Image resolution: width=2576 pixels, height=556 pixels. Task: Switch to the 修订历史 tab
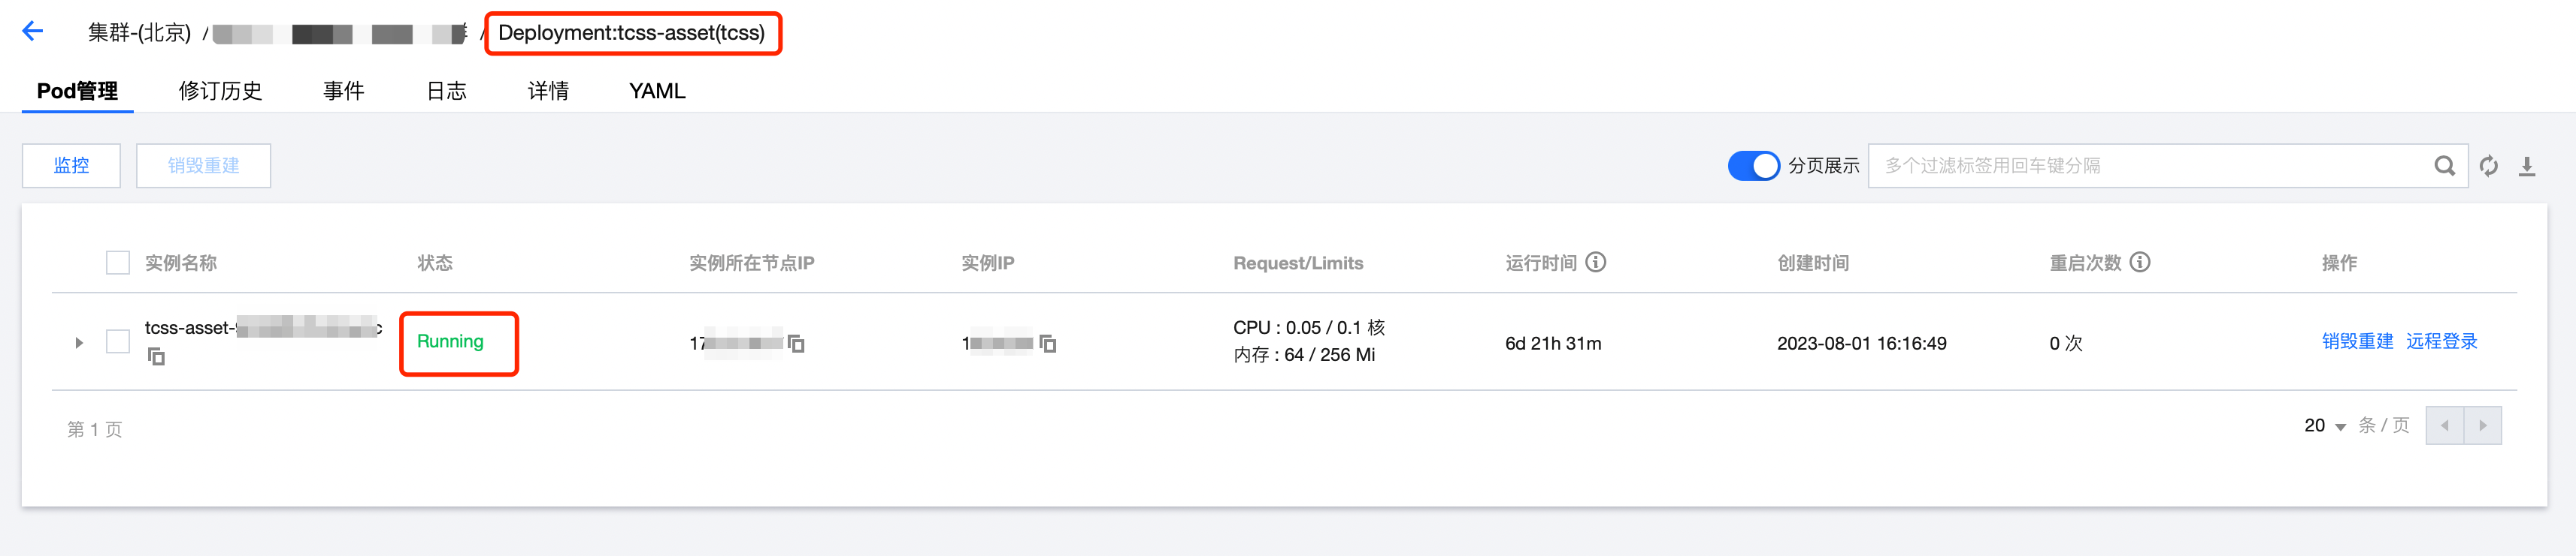click(220, 91)
